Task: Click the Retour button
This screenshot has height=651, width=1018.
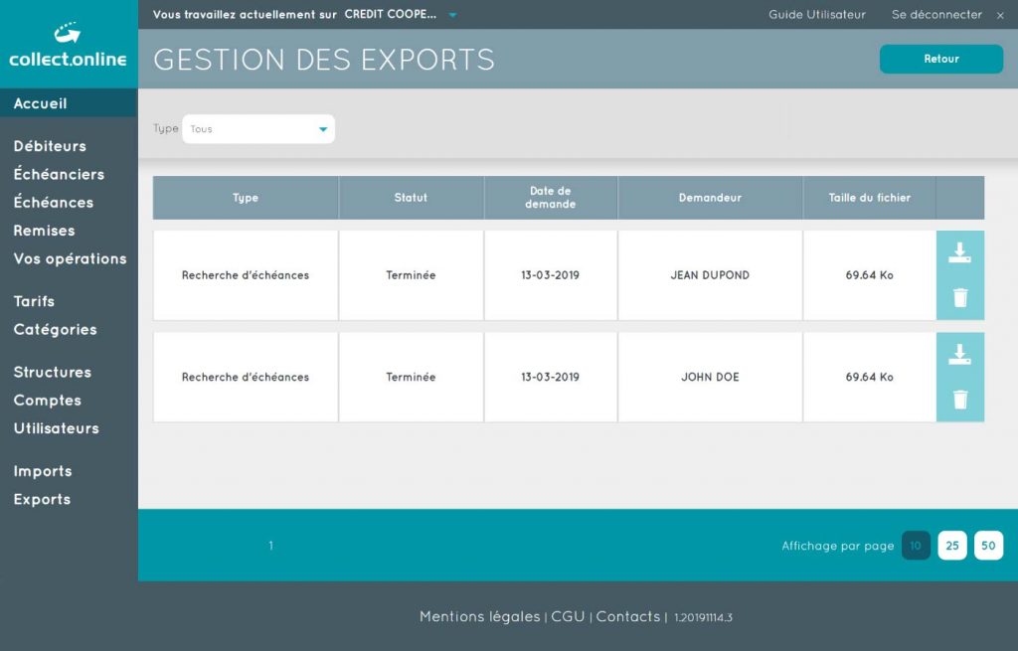Action: click(940, 59)
